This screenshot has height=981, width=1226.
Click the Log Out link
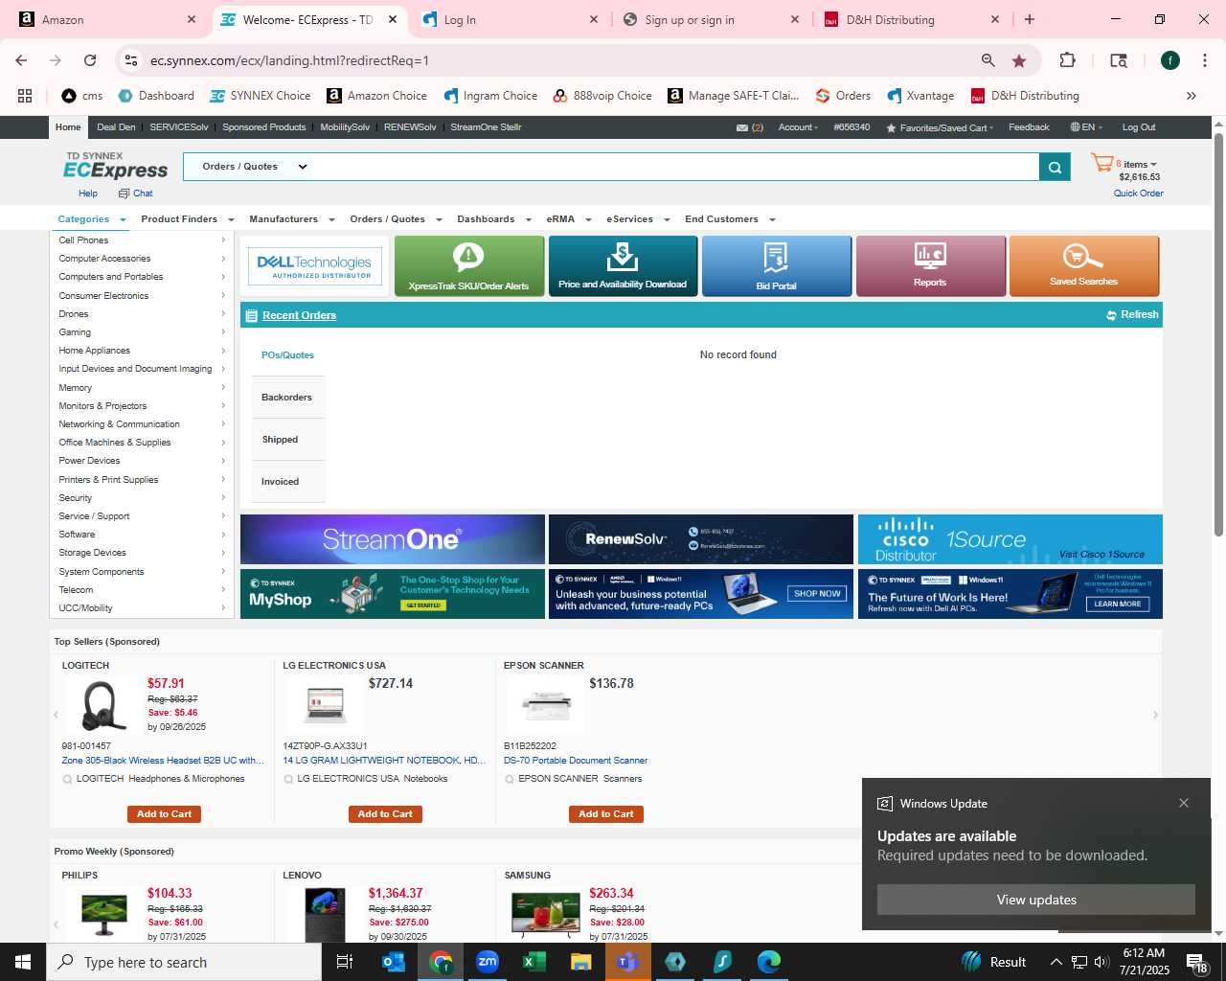pos(1139,127)
